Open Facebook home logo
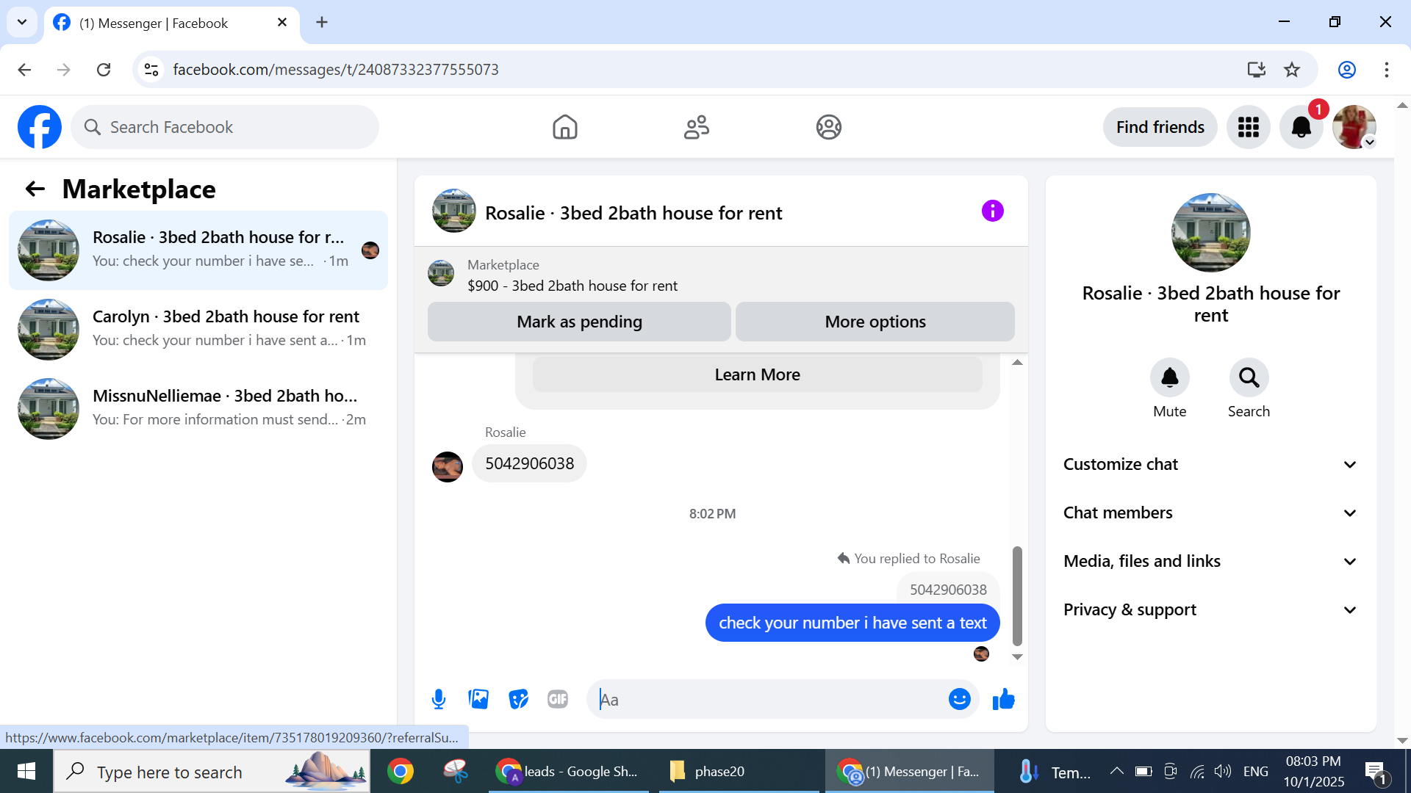Screen dimensions: 1411x793 pyautogui.click(x=40, y=127)
